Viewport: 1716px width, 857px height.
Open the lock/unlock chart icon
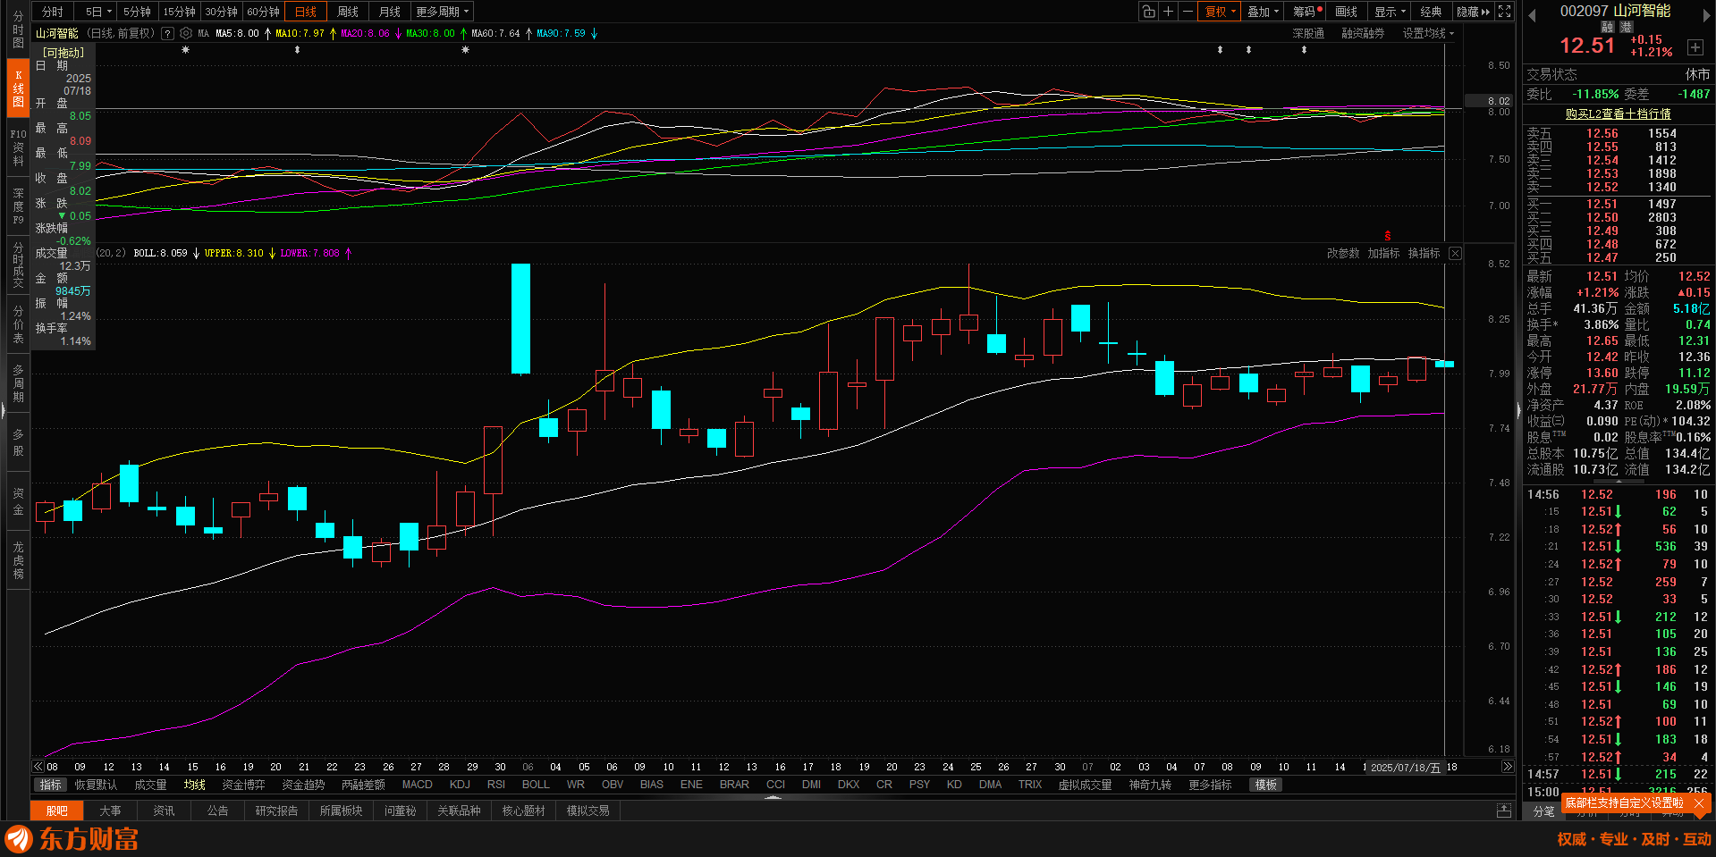(x=1149, y=12)
